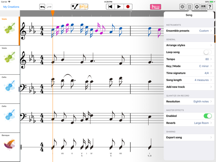Change quantize Resolution Eighth notes

point(189,101)
